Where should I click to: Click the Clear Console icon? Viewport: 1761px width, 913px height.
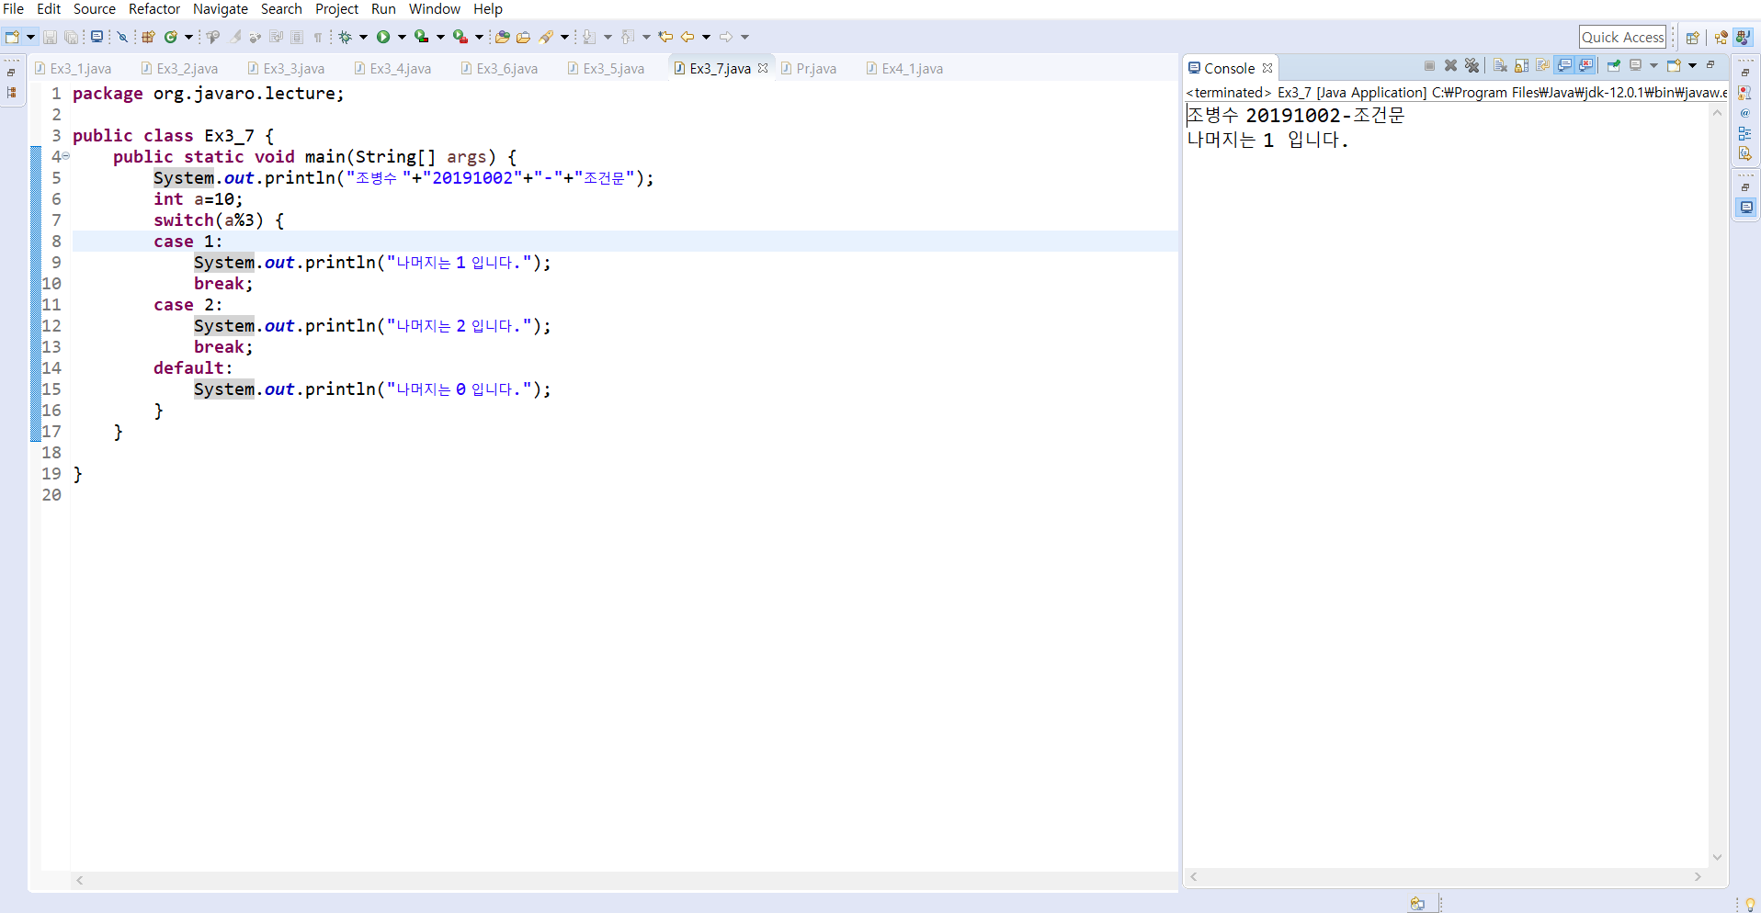pos(1500,65)
